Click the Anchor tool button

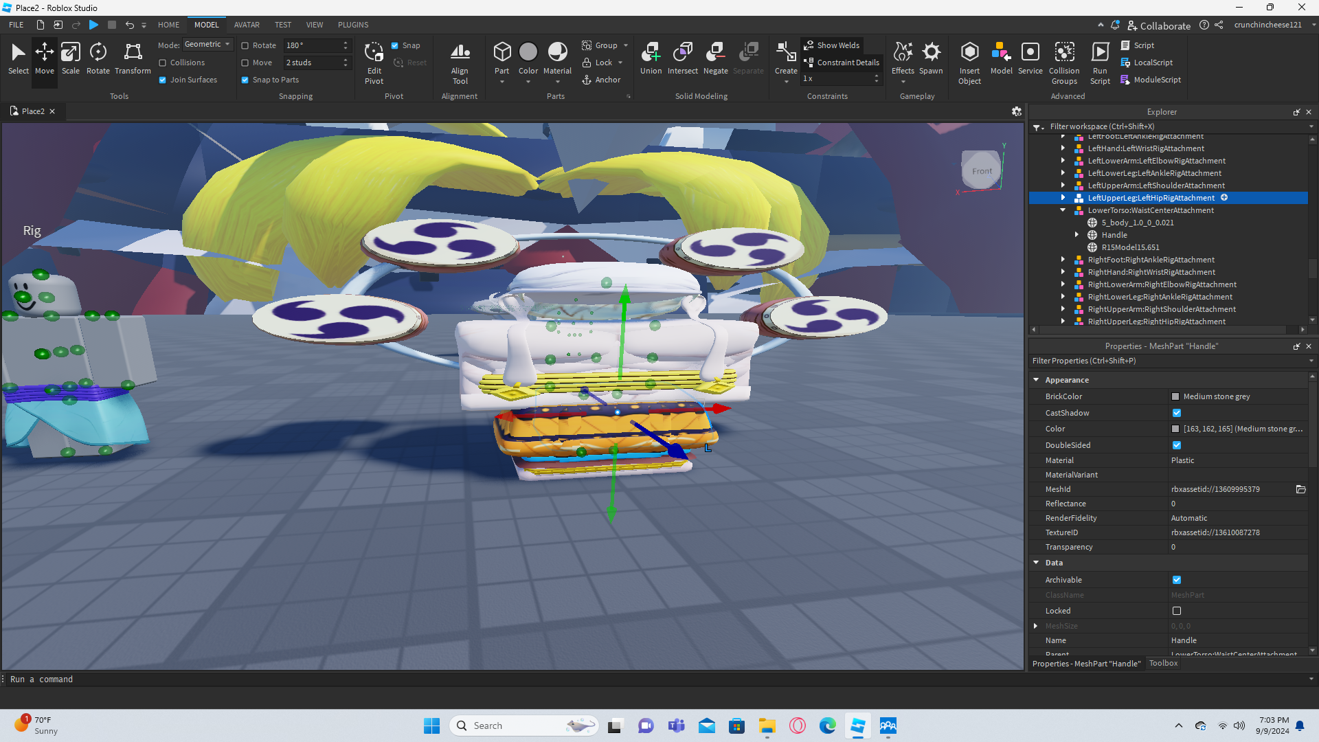click(601, 80)
